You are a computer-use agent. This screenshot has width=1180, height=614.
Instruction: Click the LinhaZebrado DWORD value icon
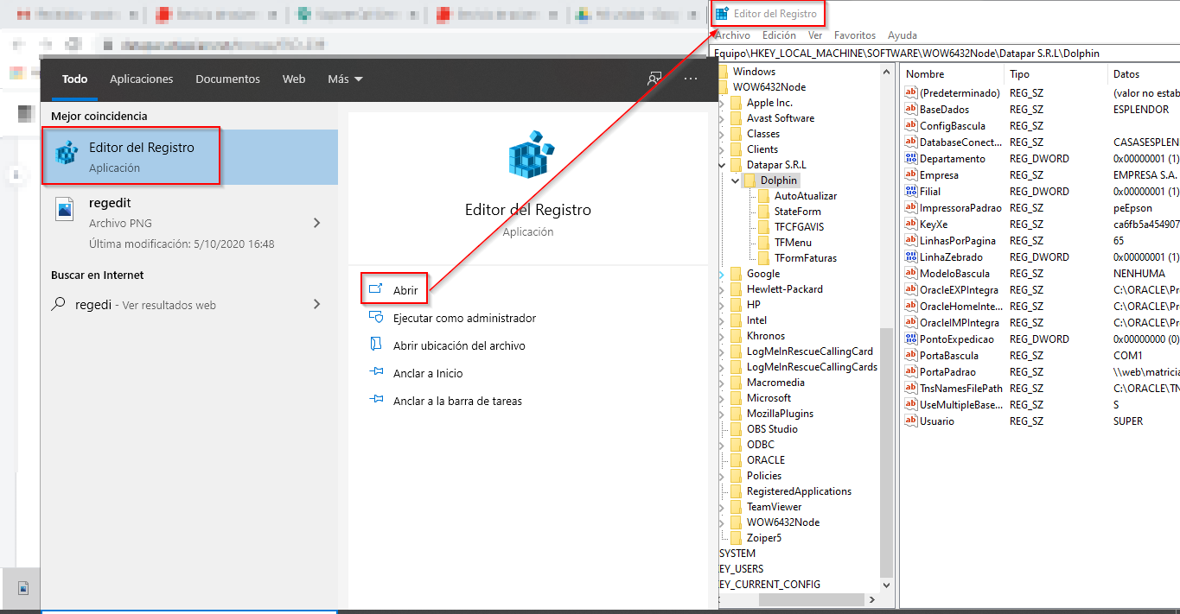coord(910,257)
